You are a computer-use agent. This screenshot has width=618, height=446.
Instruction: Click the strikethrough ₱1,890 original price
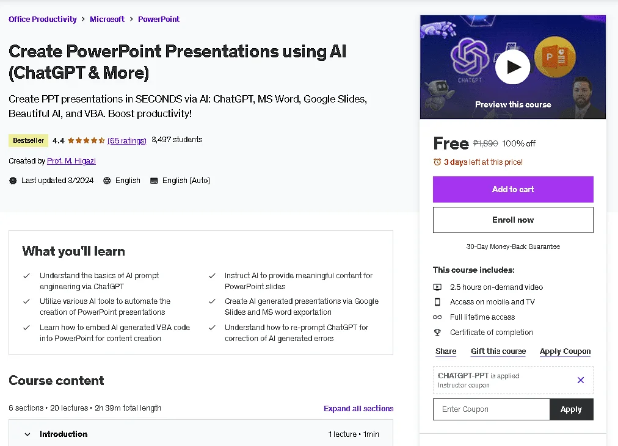pyautogui.click(x=485, y=143)
